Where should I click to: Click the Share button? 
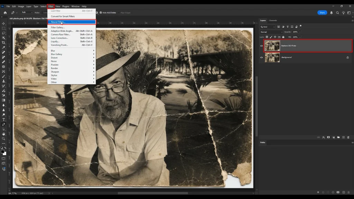click(x=322, y=13)
